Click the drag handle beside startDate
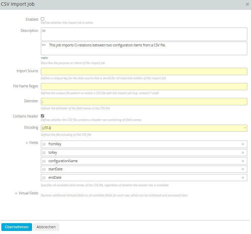Viewport: 251px width, 234px height. coord(44,169)
